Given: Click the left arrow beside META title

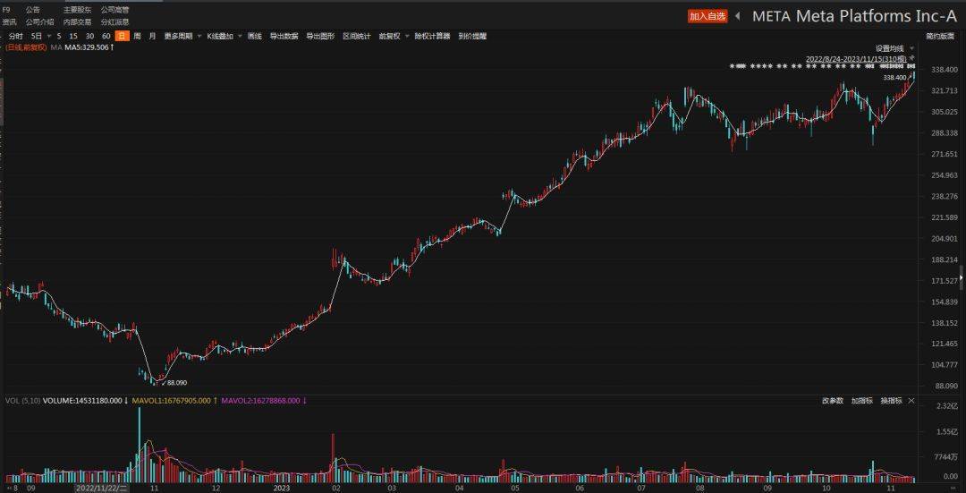Looking at the screenshot, I should coord(738,16).
